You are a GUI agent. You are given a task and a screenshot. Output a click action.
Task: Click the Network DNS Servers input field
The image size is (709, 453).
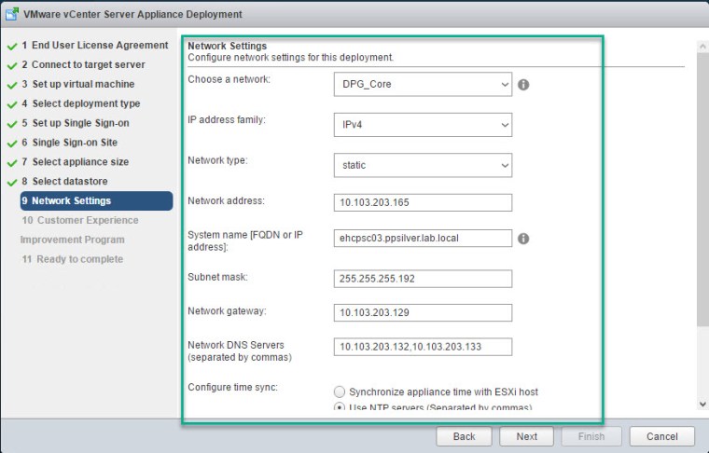point(423,347)
